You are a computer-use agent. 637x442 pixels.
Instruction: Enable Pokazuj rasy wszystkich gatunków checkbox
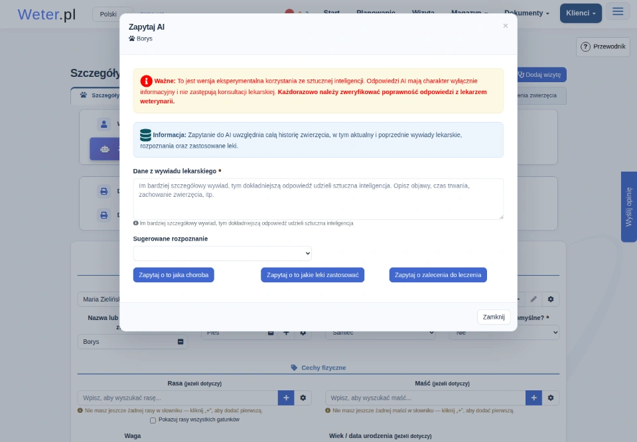point(153,420)
